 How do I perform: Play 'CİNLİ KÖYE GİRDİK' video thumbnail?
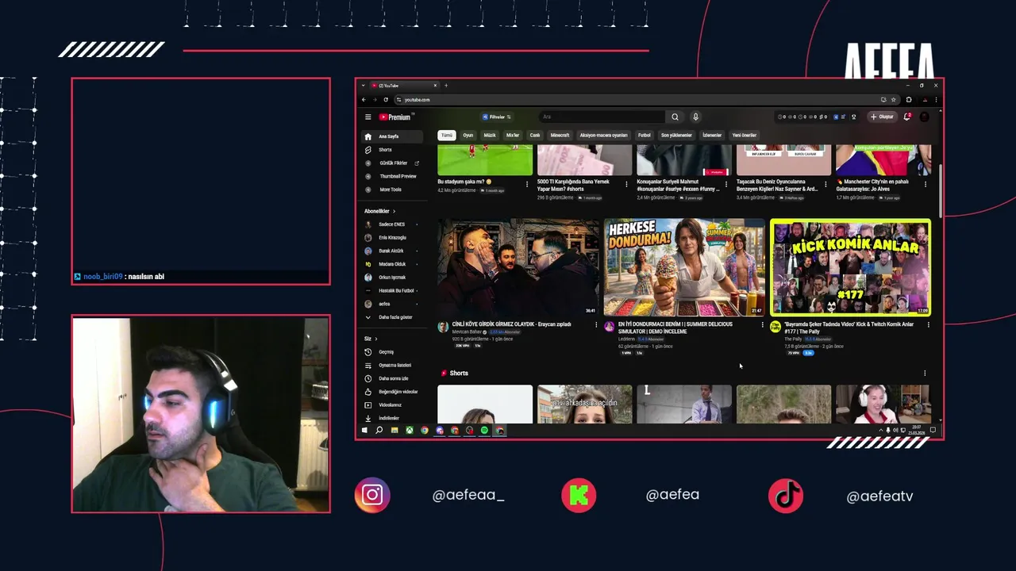[x=518, y=268]
